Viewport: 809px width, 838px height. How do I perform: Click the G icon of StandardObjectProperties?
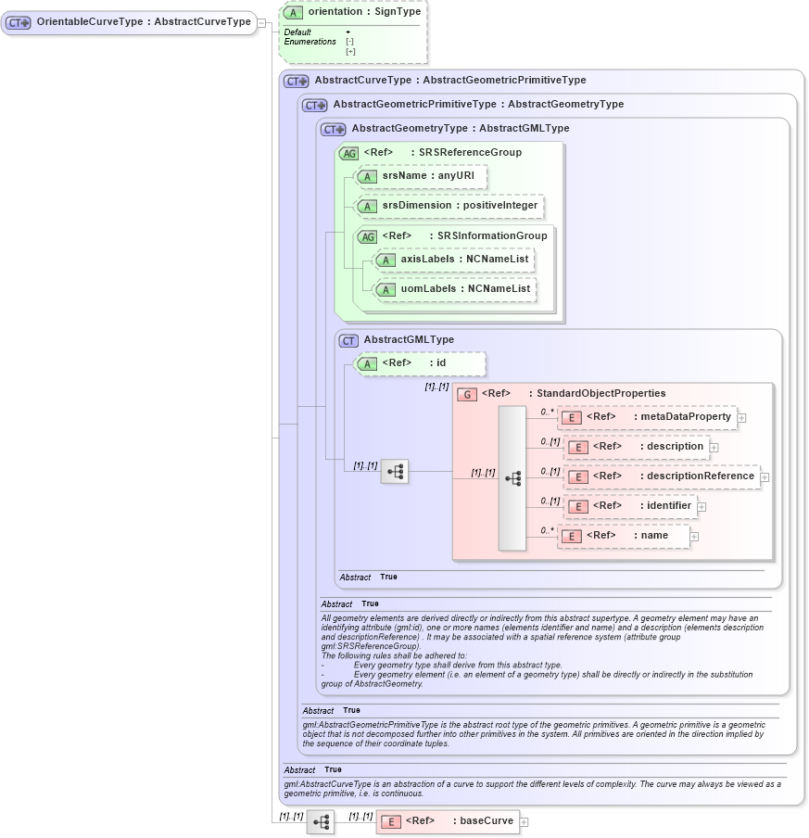pos(467,394)
